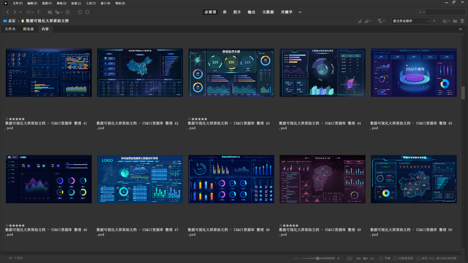This screenshot has width=468, height=263.
Task: Click the boomerang return-to-app icon
Action: point(39,12)
